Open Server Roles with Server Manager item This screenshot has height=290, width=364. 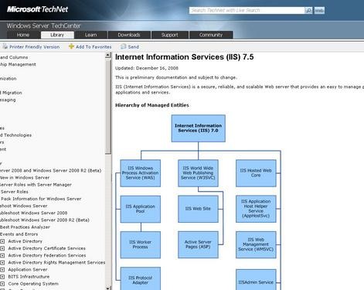coord(36,185)
